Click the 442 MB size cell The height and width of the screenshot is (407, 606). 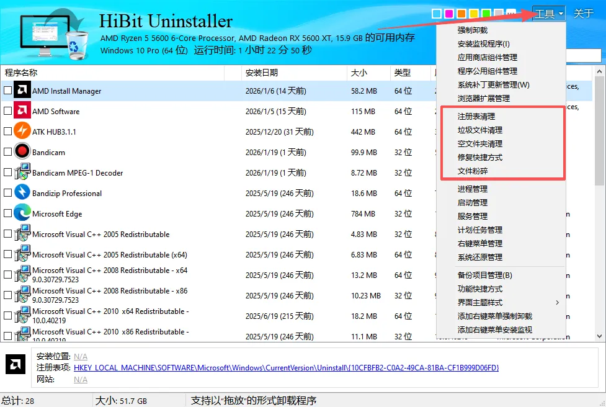[x=363, y=132]
